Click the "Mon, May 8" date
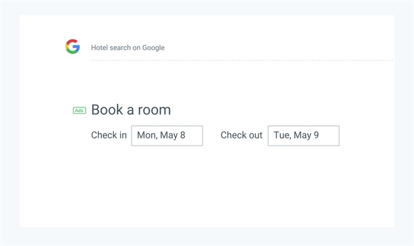Image resolution: width=414 pixels, height=246 pixels. click(x=161, y=136)
